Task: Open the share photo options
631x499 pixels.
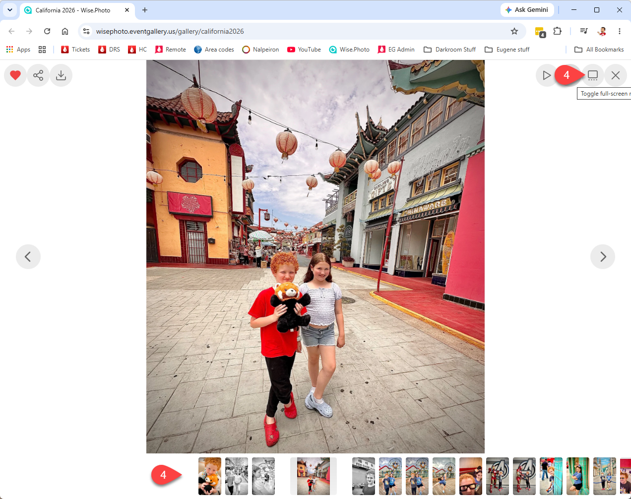Action: tap(38, 75)
